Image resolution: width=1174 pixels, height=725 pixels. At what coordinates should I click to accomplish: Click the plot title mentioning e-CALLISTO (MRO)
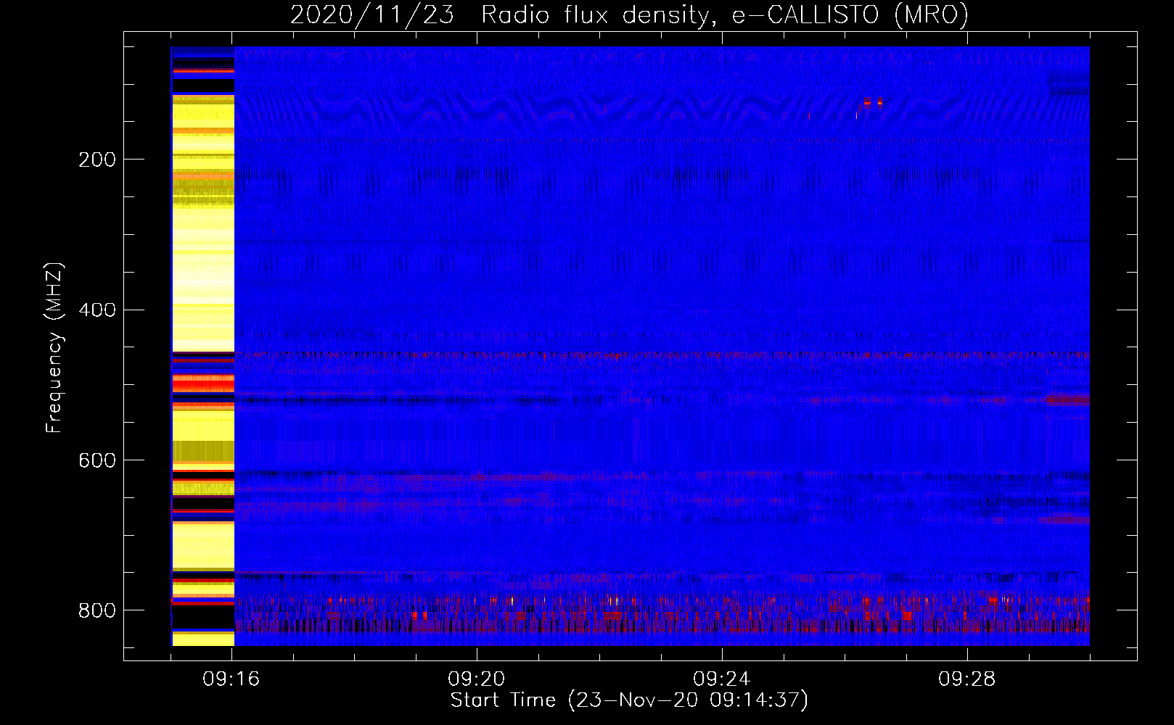tap(629, 14)
